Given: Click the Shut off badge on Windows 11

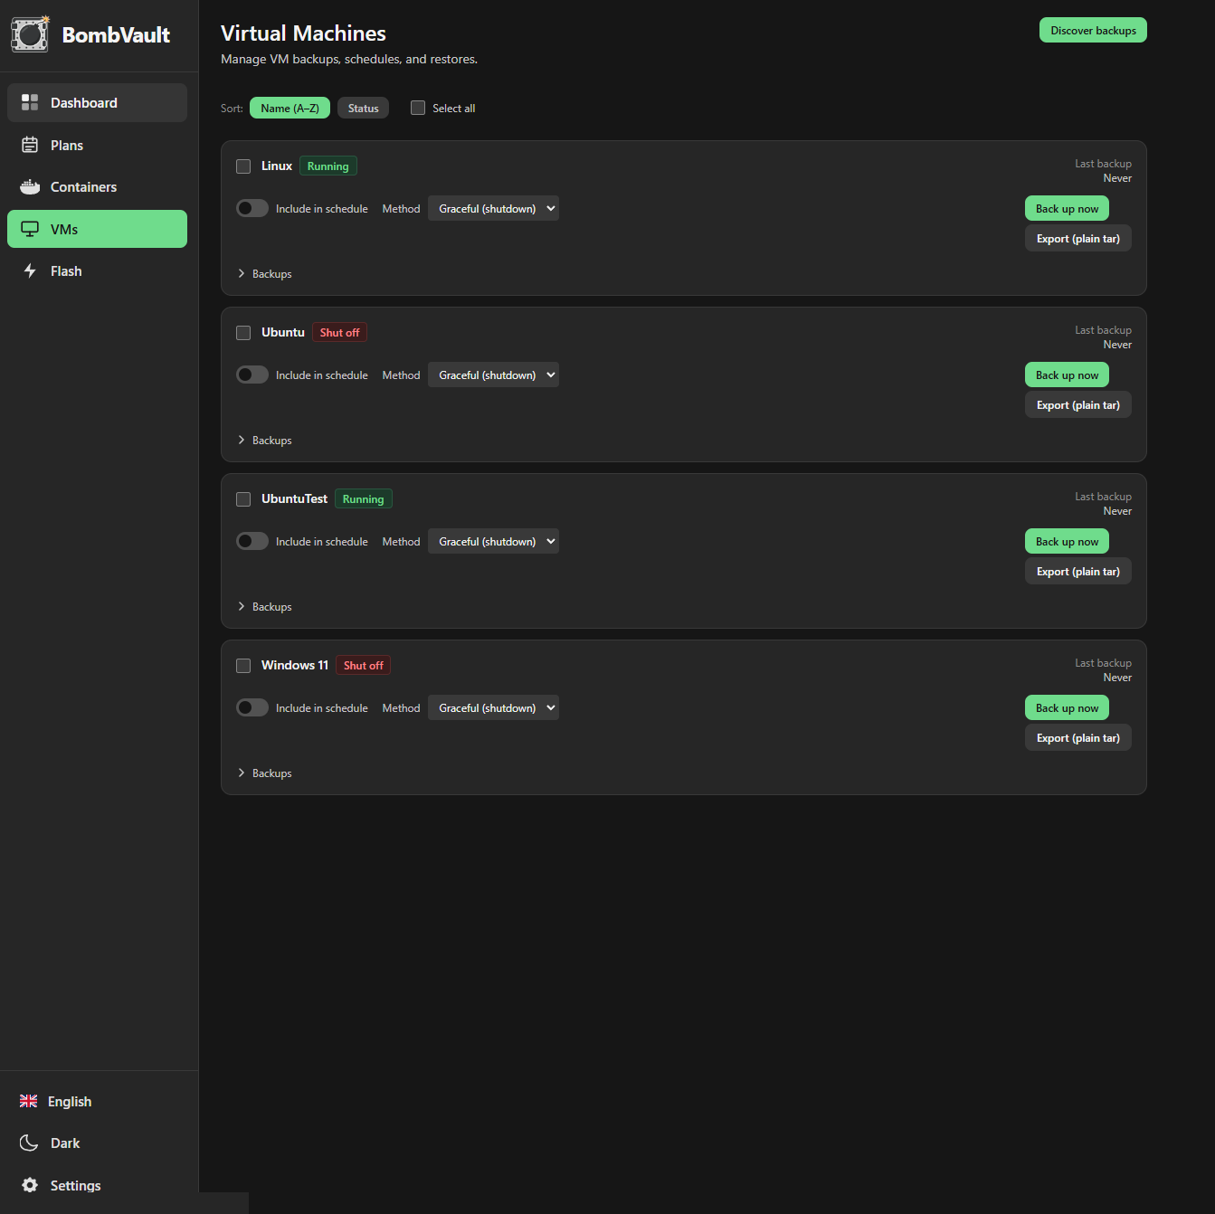Looking at the screenshot, I should tap(364, 665).
